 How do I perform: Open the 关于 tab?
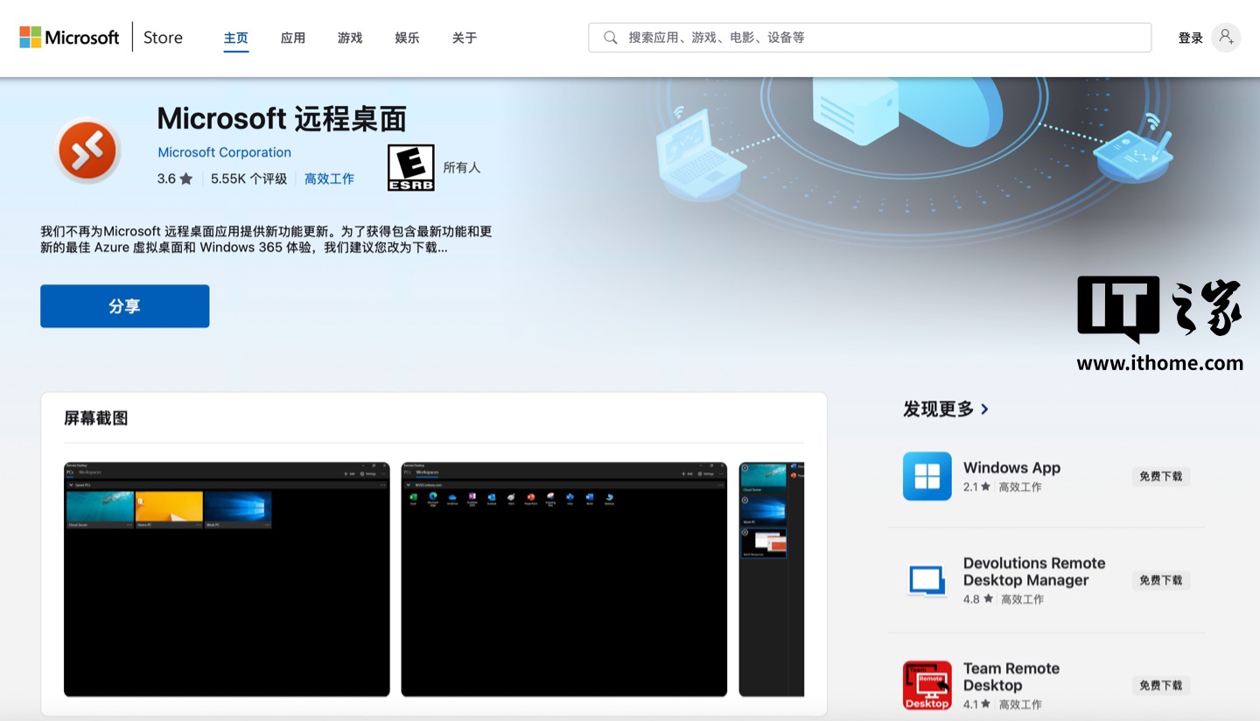(465, 38)
